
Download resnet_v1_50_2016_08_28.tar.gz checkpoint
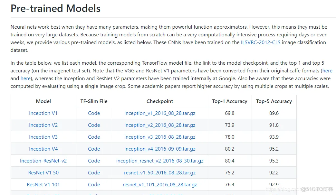click(x=160, y=173)
